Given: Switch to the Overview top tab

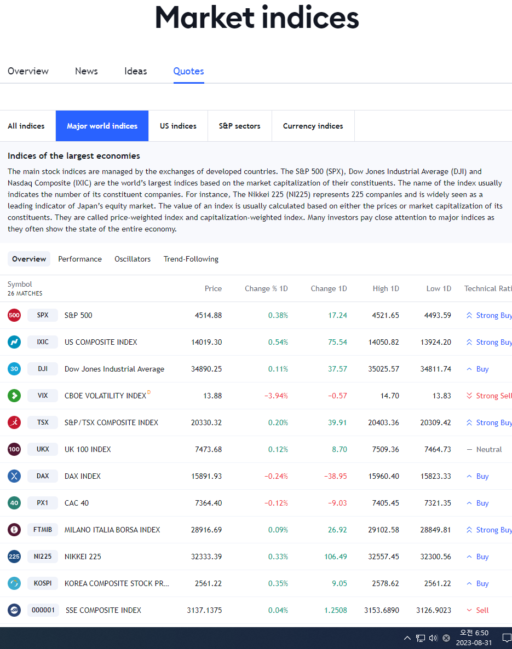Looking at the screenshot, I should pyautogui.click(x=28, y=71).
